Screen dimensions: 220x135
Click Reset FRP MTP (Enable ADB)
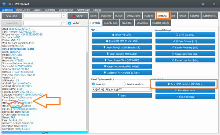pyautogui.click(x=122, y=41)
